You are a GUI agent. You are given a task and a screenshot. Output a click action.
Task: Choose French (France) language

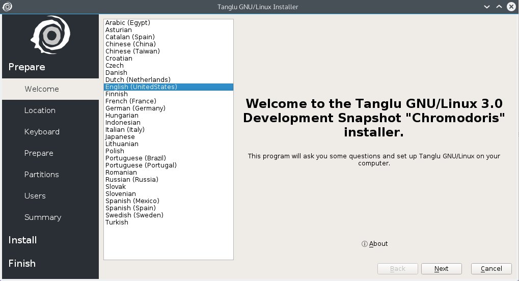169,101
